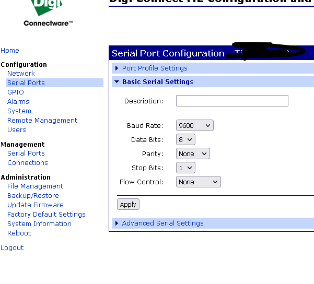Expand the Advanced Serial Settings section

pyautogui.click(x=162, y=223)
